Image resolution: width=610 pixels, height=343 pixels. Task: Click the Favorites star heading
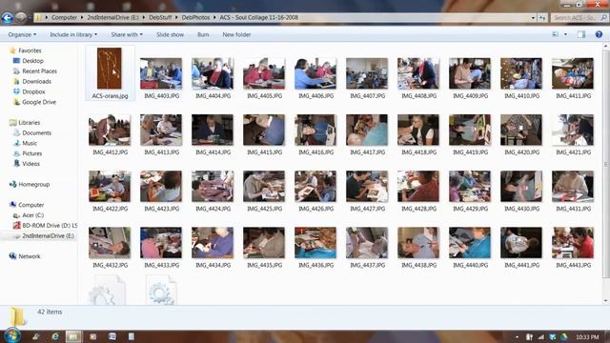pos(30,50)
